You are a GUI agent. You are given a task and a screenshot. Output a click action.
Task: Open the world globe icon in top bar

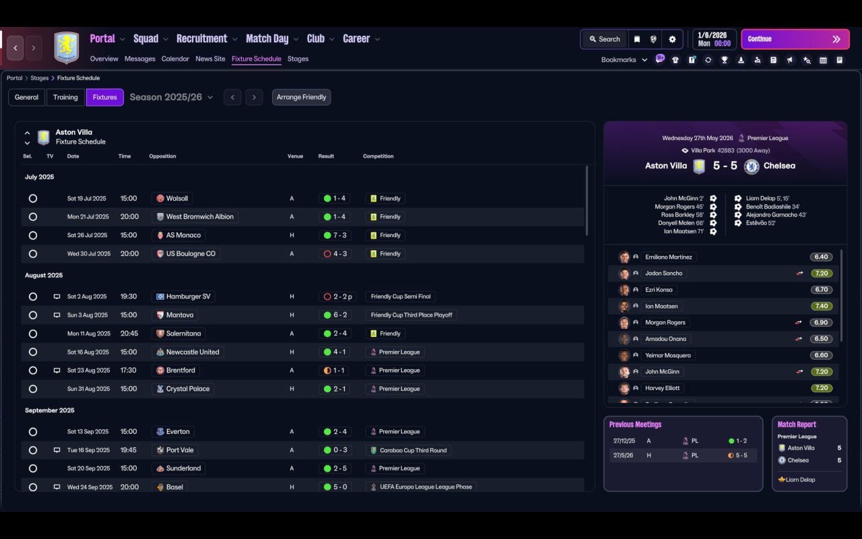653,39
